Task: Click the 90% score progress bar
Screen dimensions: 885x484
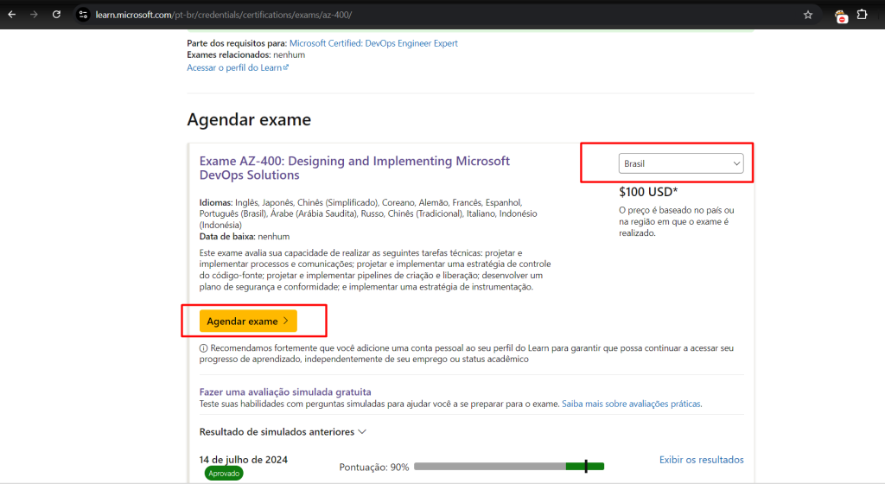Action: [x=508, y=467]
